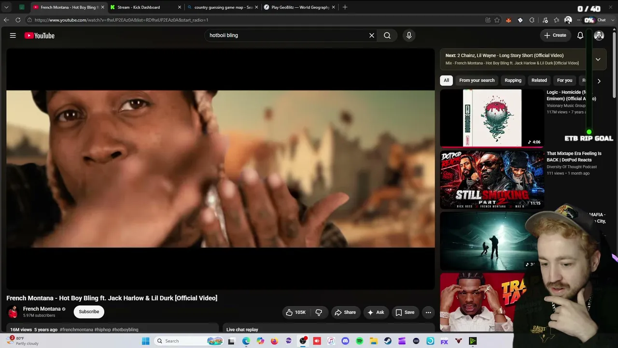Open File Explorer from the taskbar
Image resolution: width=618 pixels, height=348 pixels.
click(x=374, y=341)
